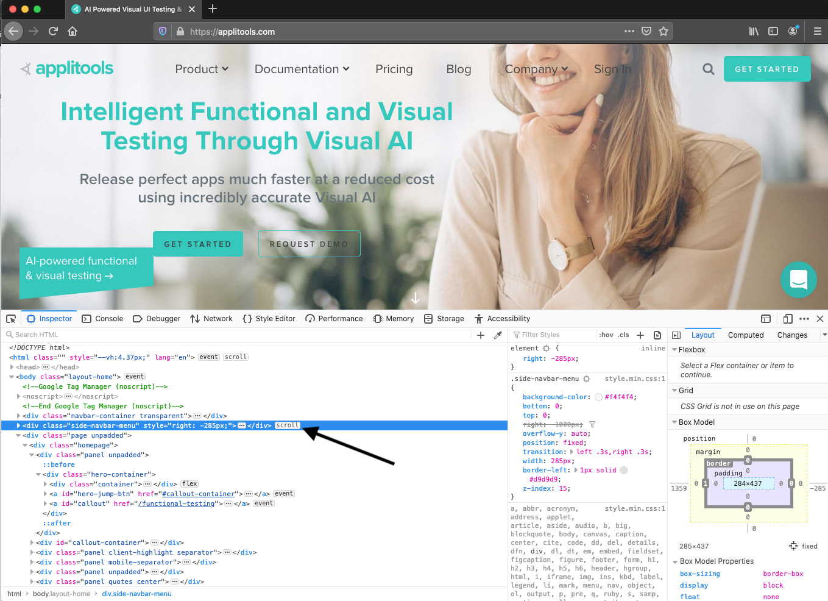Switch to the Debugger tab

pyautogui.click(x=157, y=319)
